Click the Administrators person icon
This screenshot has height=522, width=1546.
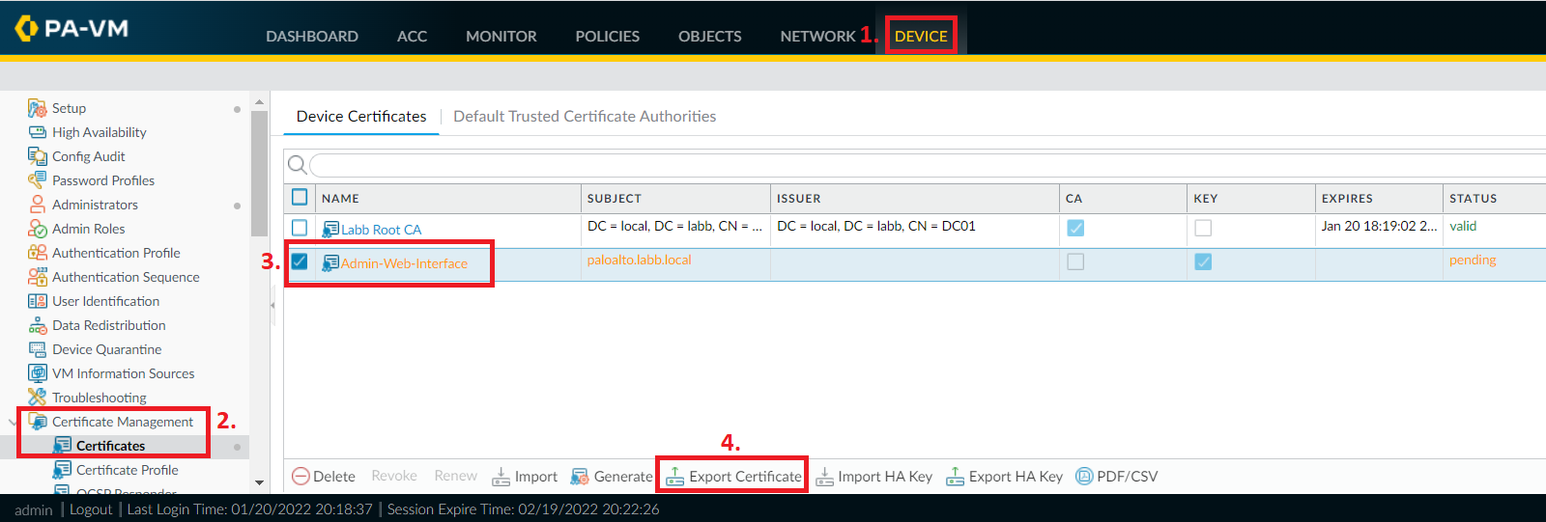38,205
